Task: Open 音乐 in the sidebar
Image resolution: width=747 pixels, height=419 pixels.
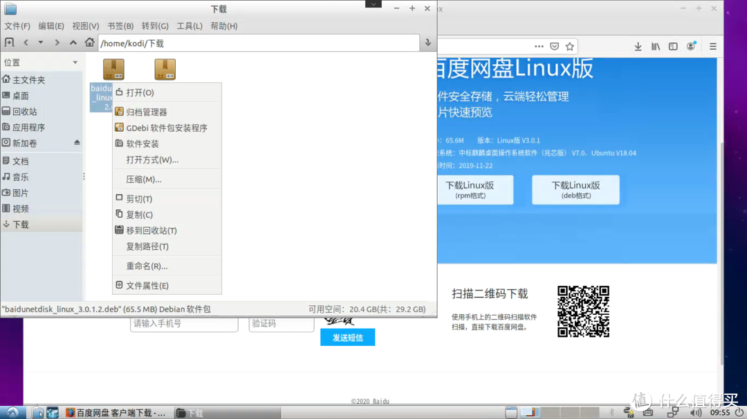Action: tap(41, 177)
